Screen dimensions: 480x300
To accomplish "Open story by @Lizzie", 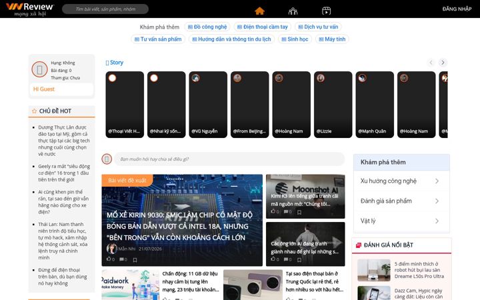I will (x=333, y=105).
